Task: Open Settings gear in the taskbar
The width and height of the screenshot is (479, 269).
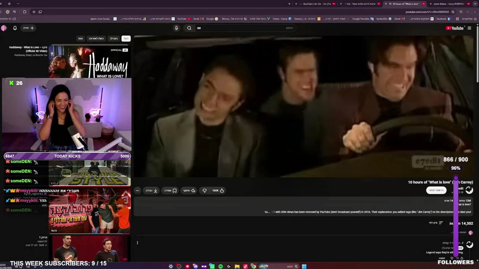Action: click(171, 266)
